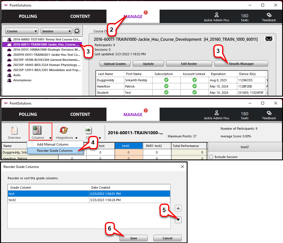Open Edit Roster

[x=189, y=64]
